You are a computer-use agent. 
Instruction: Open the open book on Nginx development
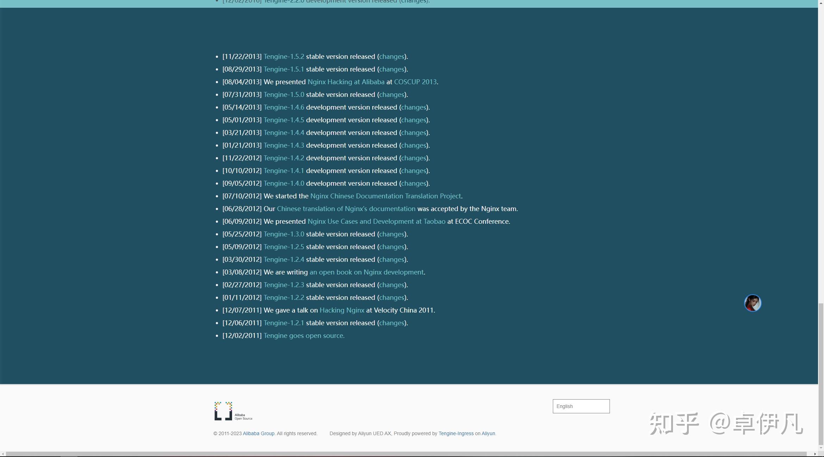(x=366, y=272)
